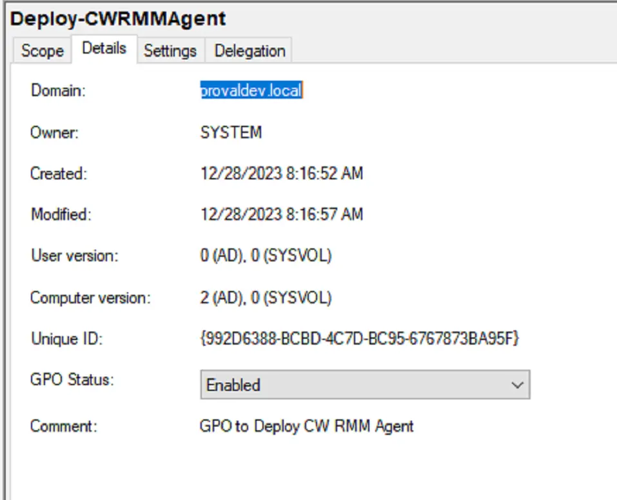
Task: Open the Delegation tab
Action: pos(250,50)
